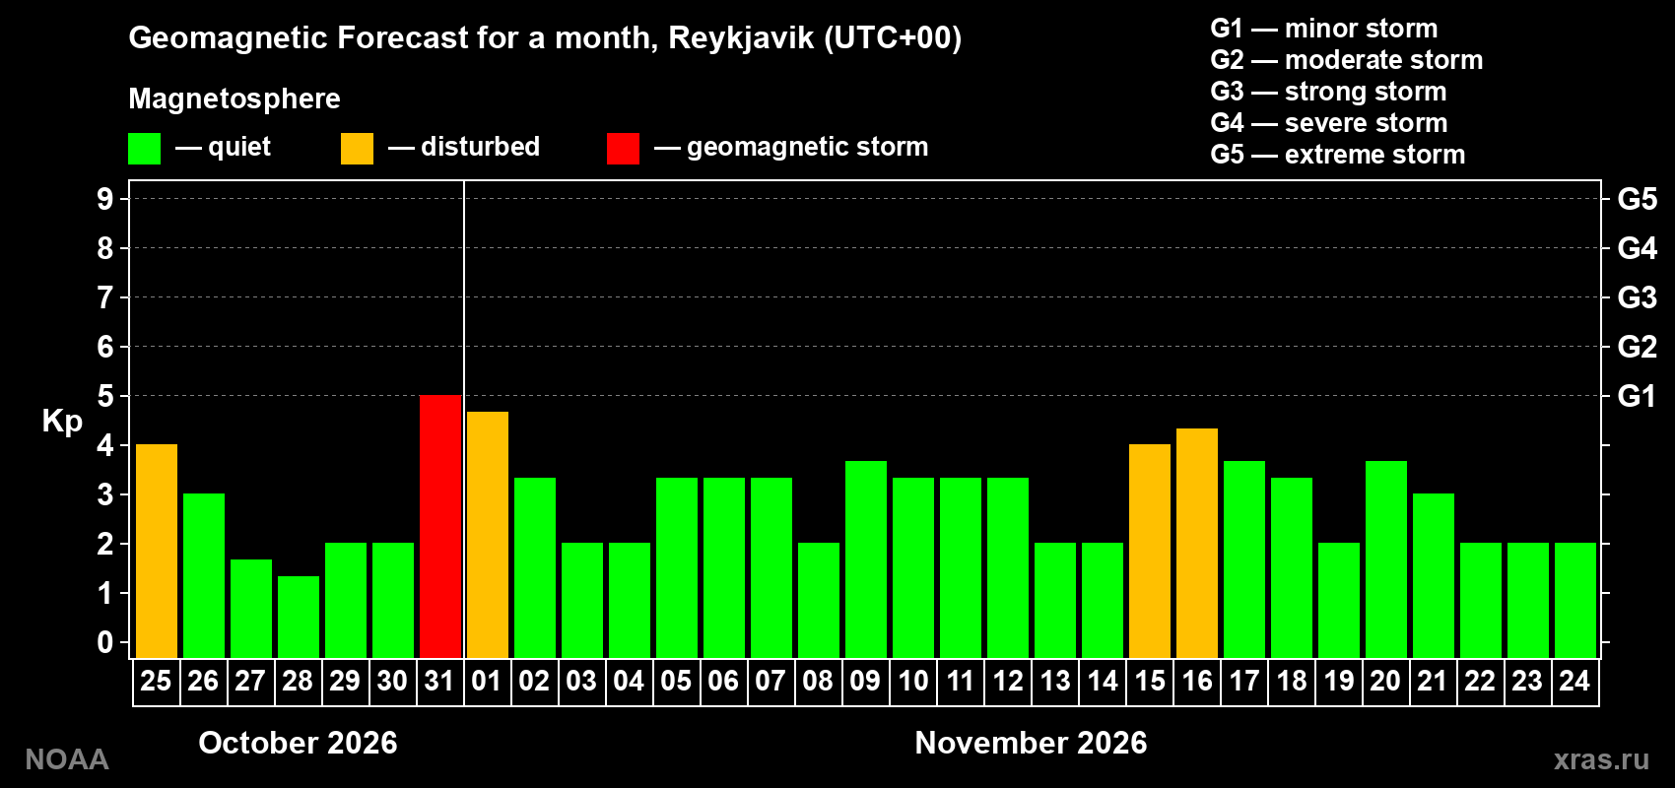Click the green bar for October 27

pos(251,609)
